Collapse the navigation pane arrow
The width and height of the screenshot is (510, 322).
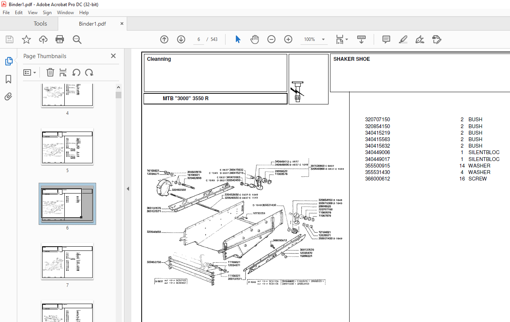click(x=128, y=189)
